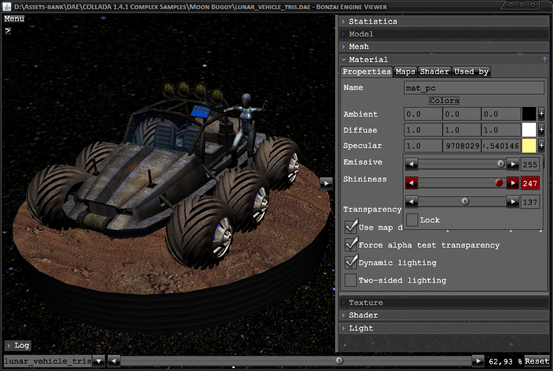Enable the Lock checkbox

tap(412, 220)
